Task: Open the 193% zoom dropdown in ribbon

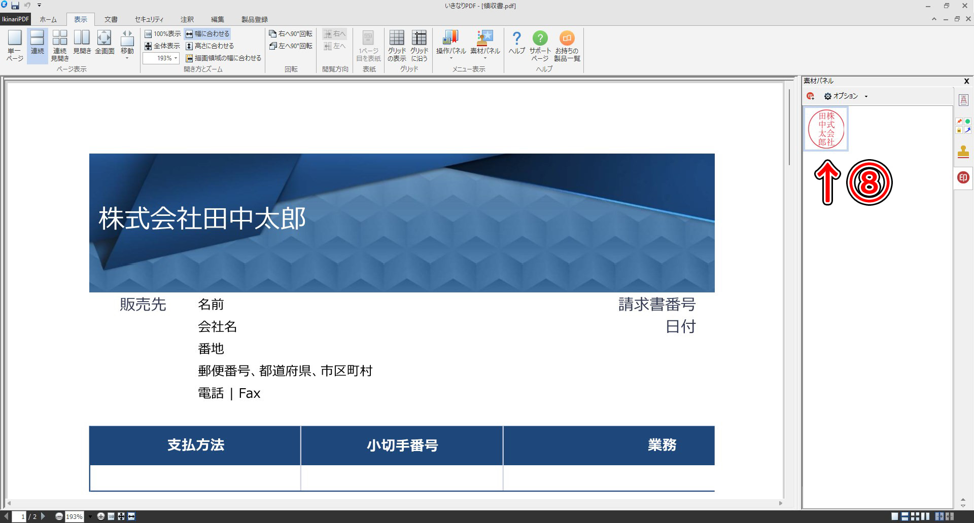Action: (176, 58)
